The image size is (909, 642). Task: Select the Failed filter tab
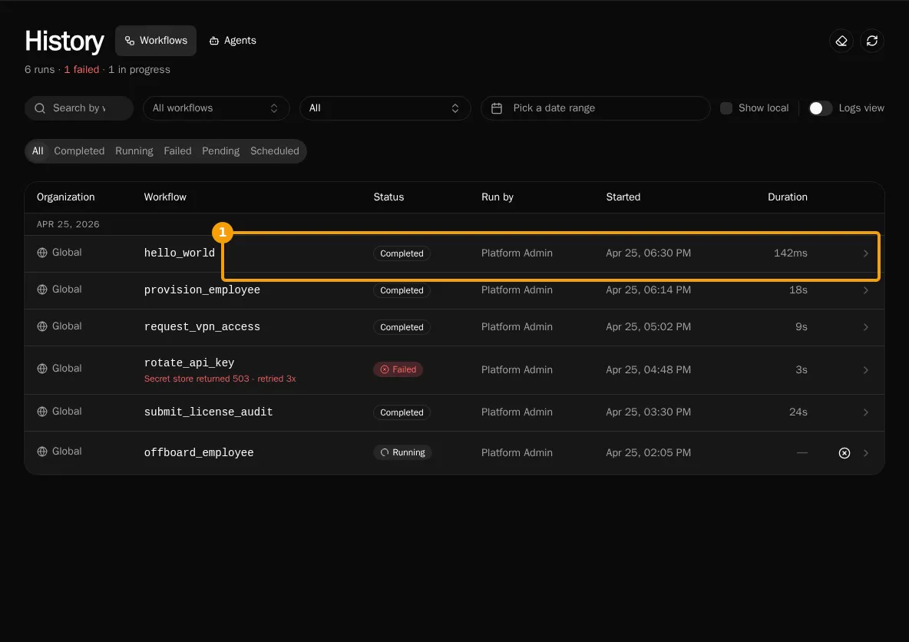point(177,151)
